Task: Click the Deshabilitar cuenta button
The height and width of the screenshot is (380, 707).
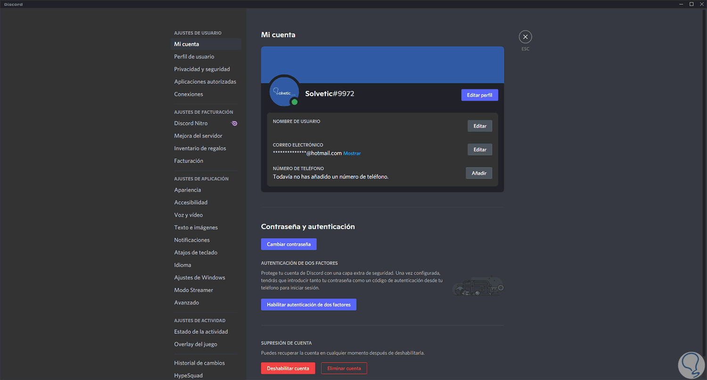Action: [x=288, y=368]
